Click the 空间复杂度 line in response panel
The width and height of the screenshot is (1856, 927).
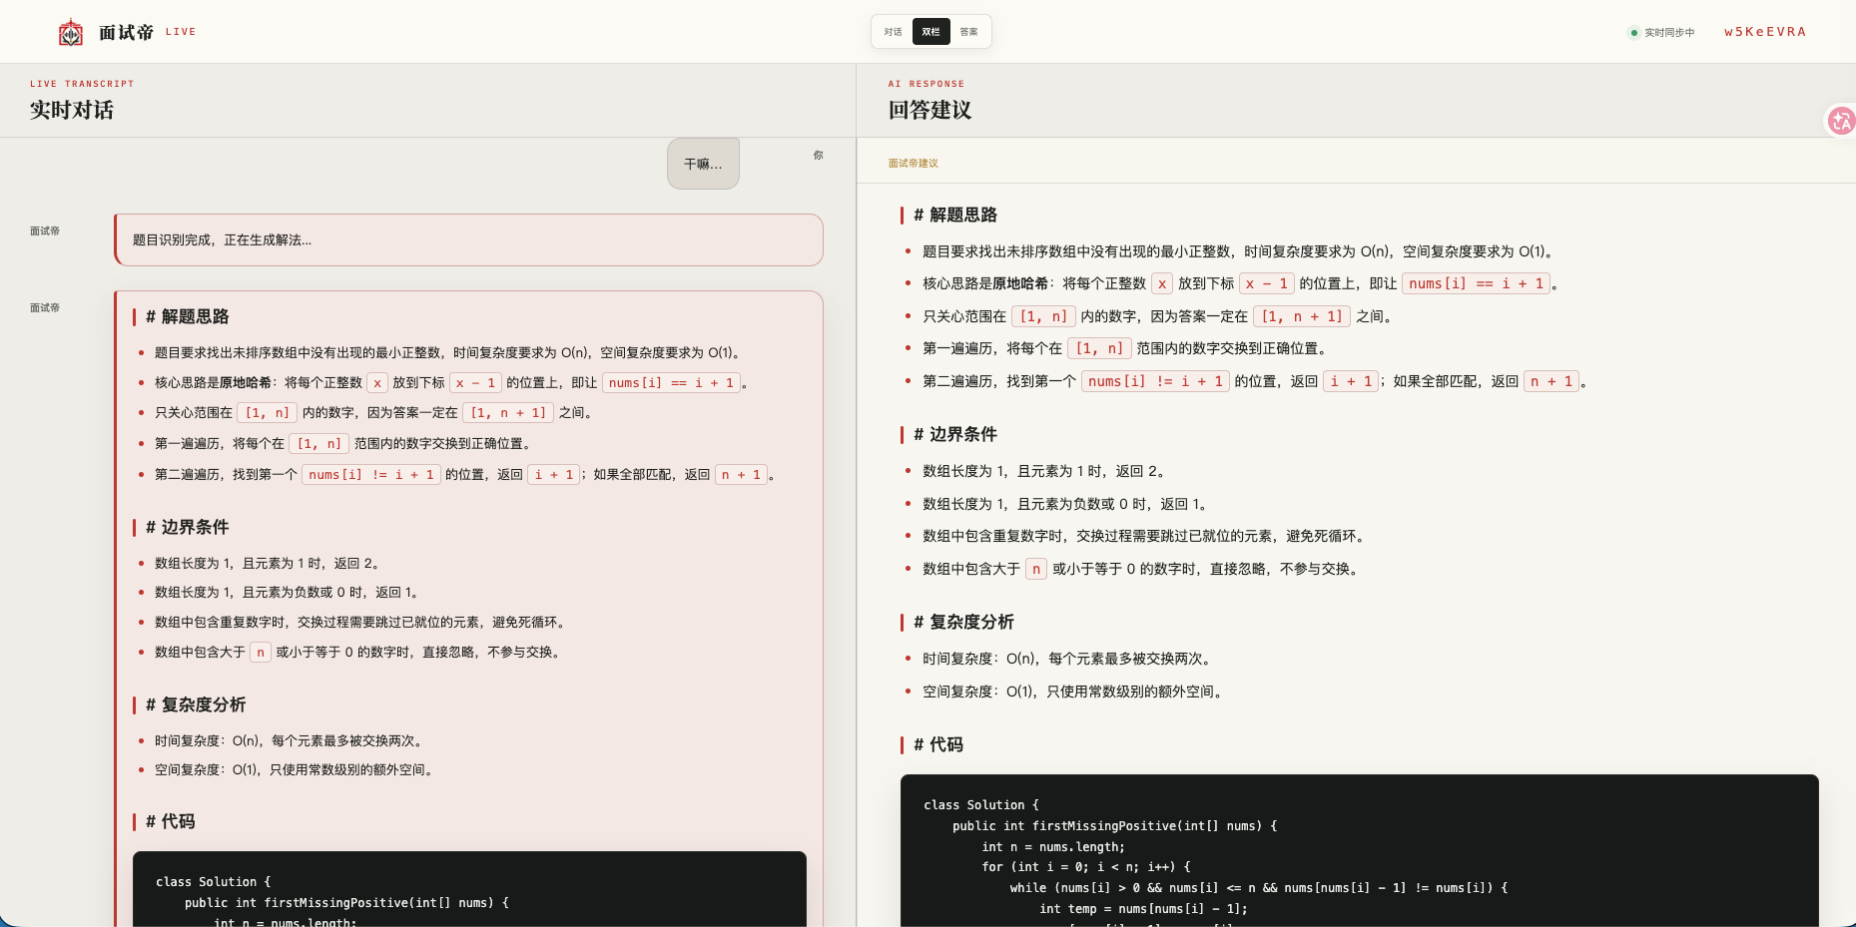(x=1074, y=692)
